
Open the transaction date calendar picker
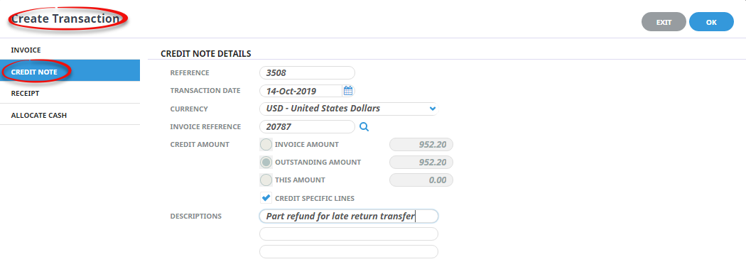[348, 90]
